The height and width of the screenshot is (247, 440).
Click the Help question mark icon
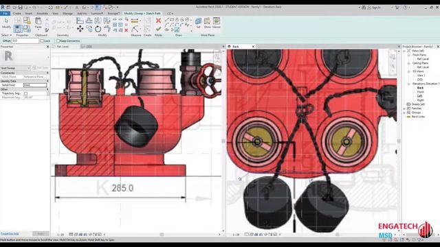click(x=405, y=8)
